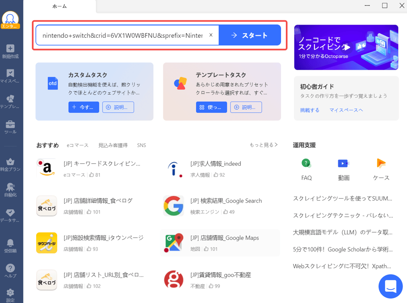The width and height of the screenshot is (407, 303).
Task: Click the 使っ... button in テンプレートタスク
Action: [211, 107]
